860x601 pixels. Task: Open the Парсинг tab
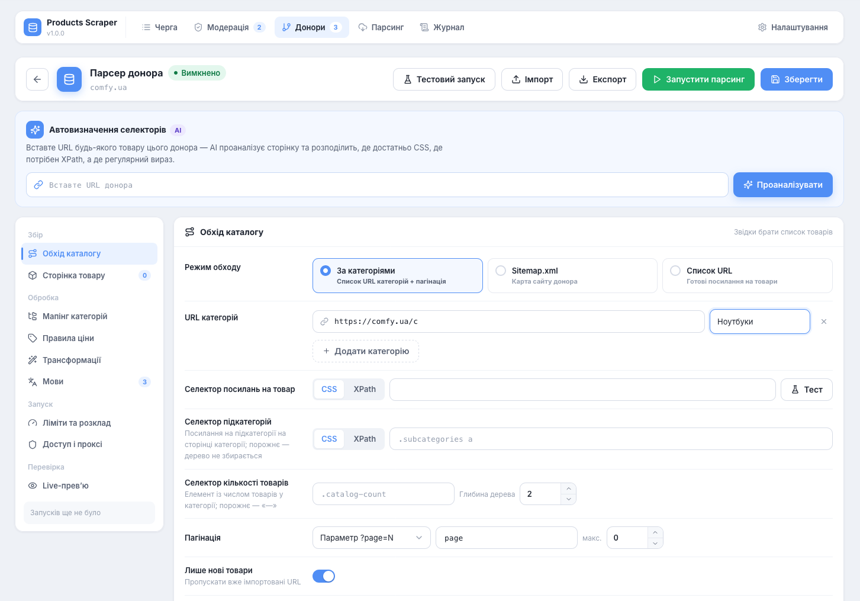click(381, 27)
